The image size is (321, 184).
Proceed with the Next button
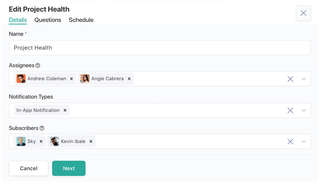pos(69,168)
